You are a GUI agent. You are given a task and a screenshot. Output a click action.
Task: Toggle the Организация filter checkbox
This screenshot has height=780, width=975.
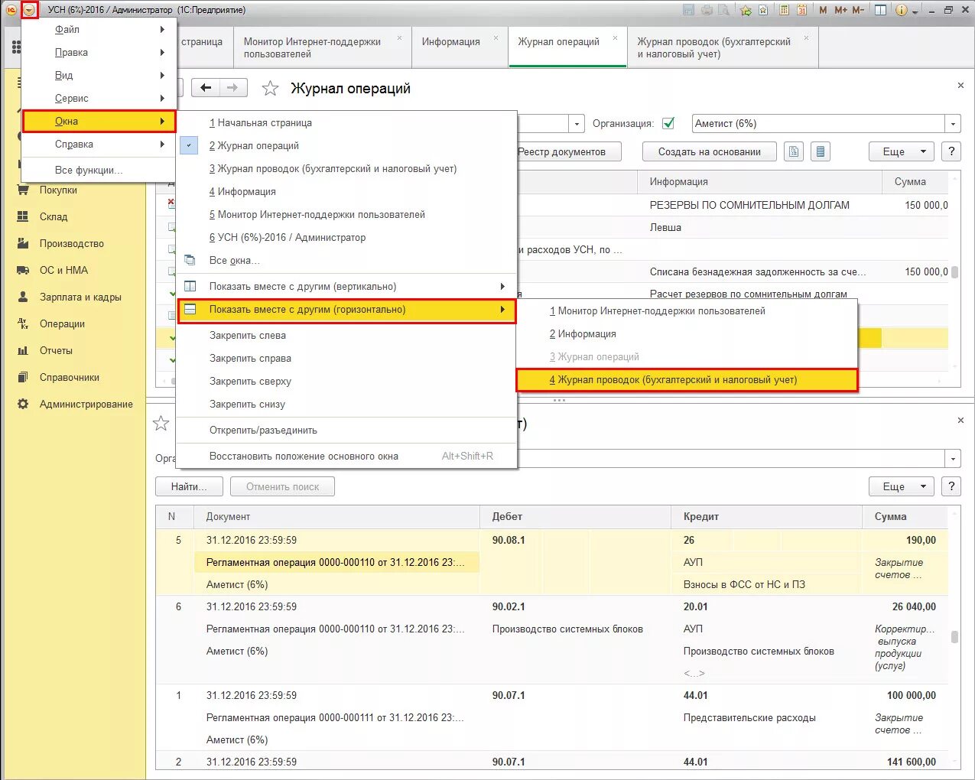click(668, 123)
